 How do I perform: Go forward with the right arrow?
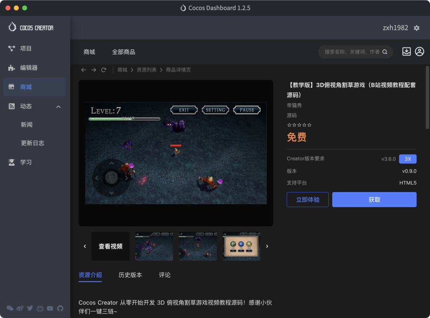94,70
